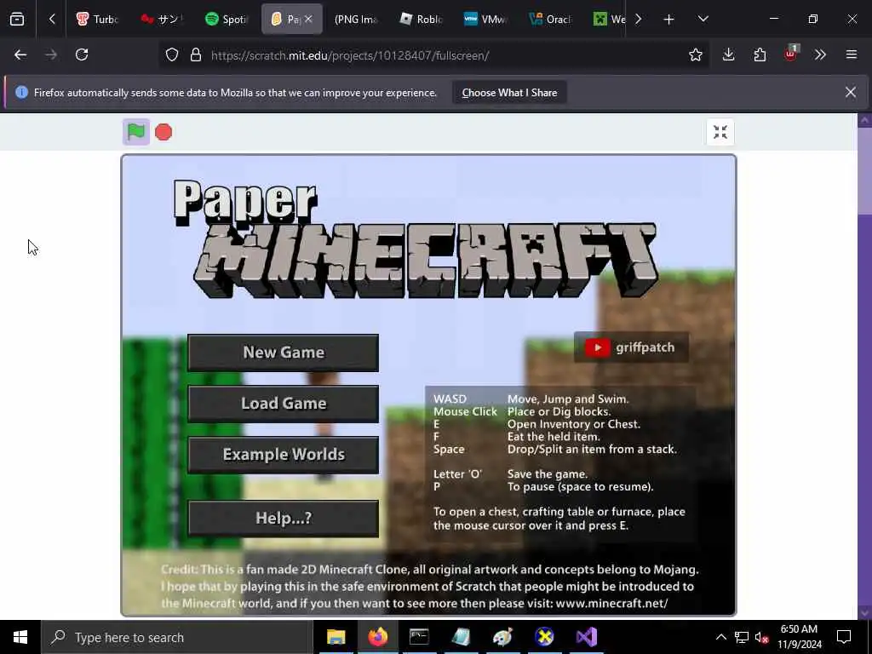
Task: Show hidden system tray icons
Action: pyautogui.click(x=720, y=637)
